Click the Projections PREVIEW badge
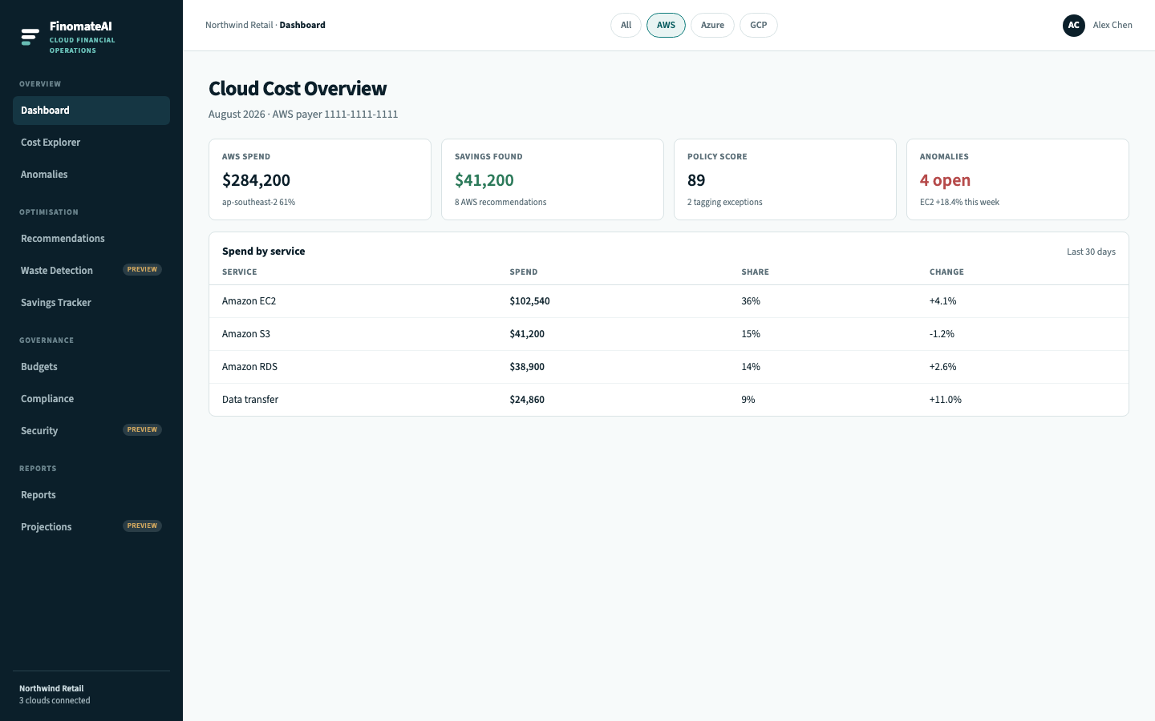The image size is (1155, 721). click(x=142, y=526)
